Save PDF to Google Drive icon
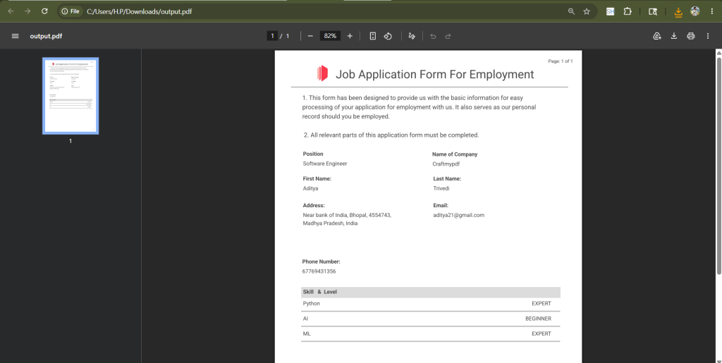 pyautogui.click(x=657, y=36)
